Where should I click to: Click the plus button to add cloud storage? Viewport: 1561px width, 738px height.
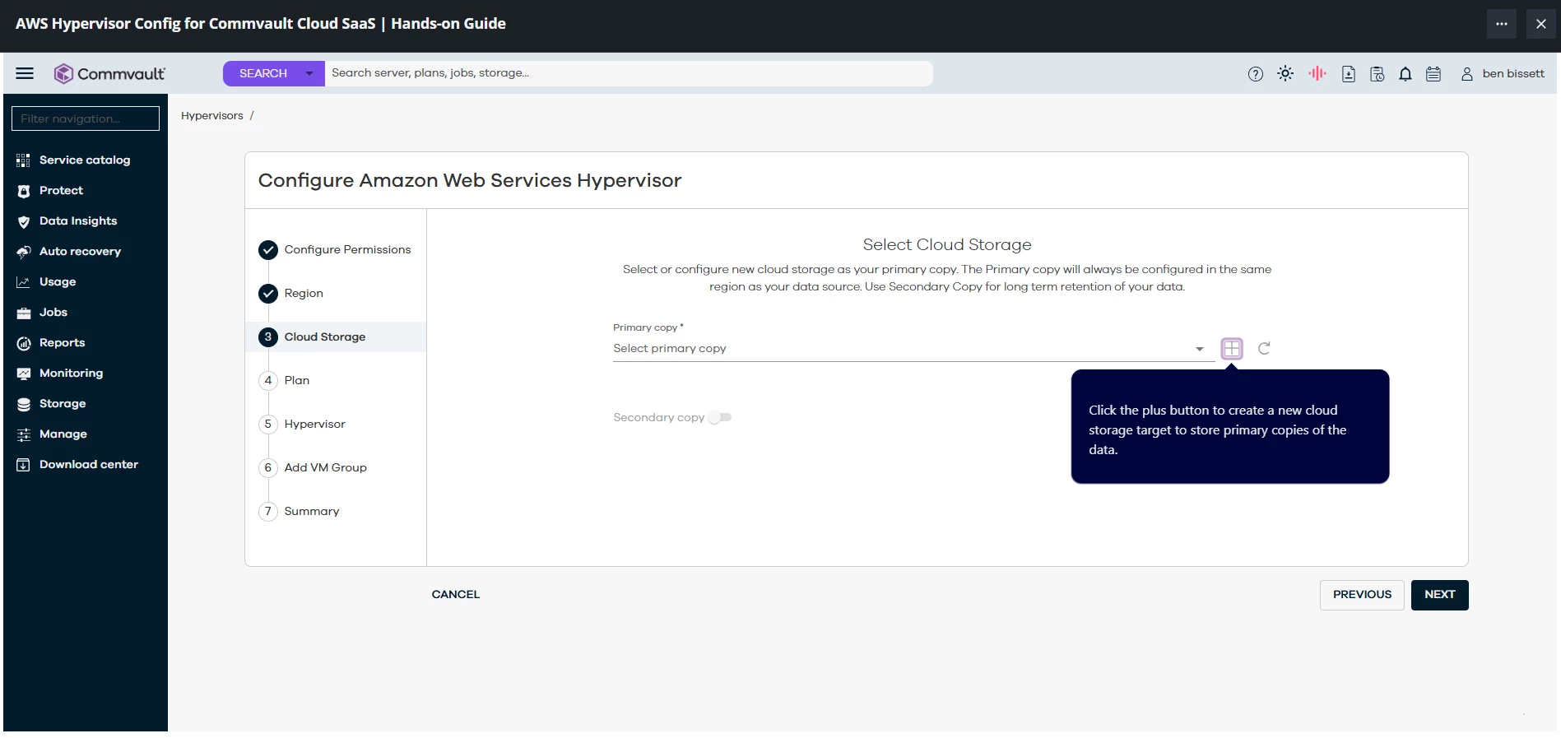pyautogui.click(x=1232, y=349)
